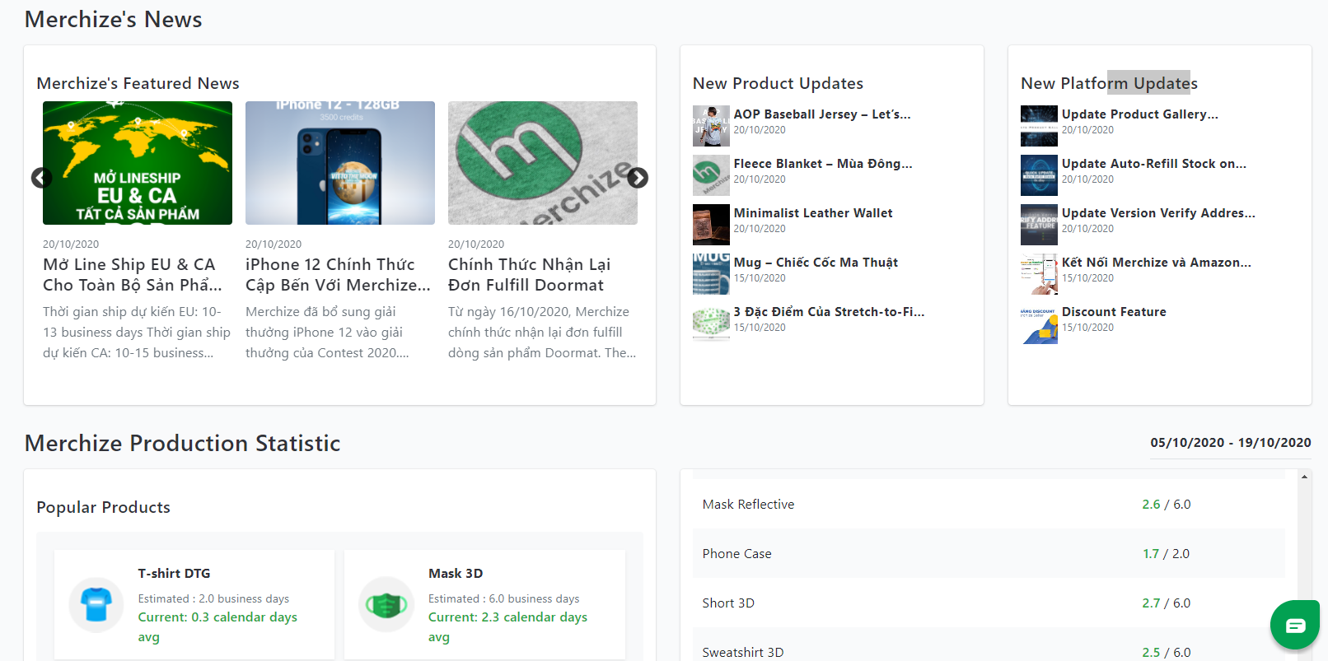Open the iPhone 12 news thumbnail

point(340,163)
